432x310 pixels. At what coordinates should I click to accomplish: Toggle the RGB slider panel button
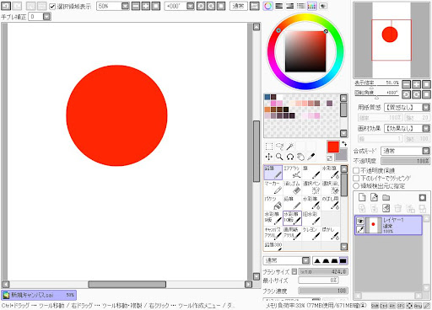click(x=279, y=6)
